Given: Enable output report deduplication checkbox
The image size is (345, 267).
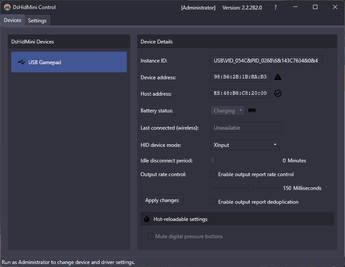Looking at the screenshot, I should click(x=213, y=202).
